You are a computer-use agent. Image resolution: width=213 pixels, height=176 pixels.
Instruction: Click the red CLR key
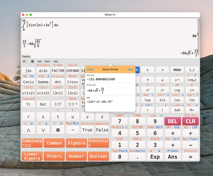click(x=190, y=121)
